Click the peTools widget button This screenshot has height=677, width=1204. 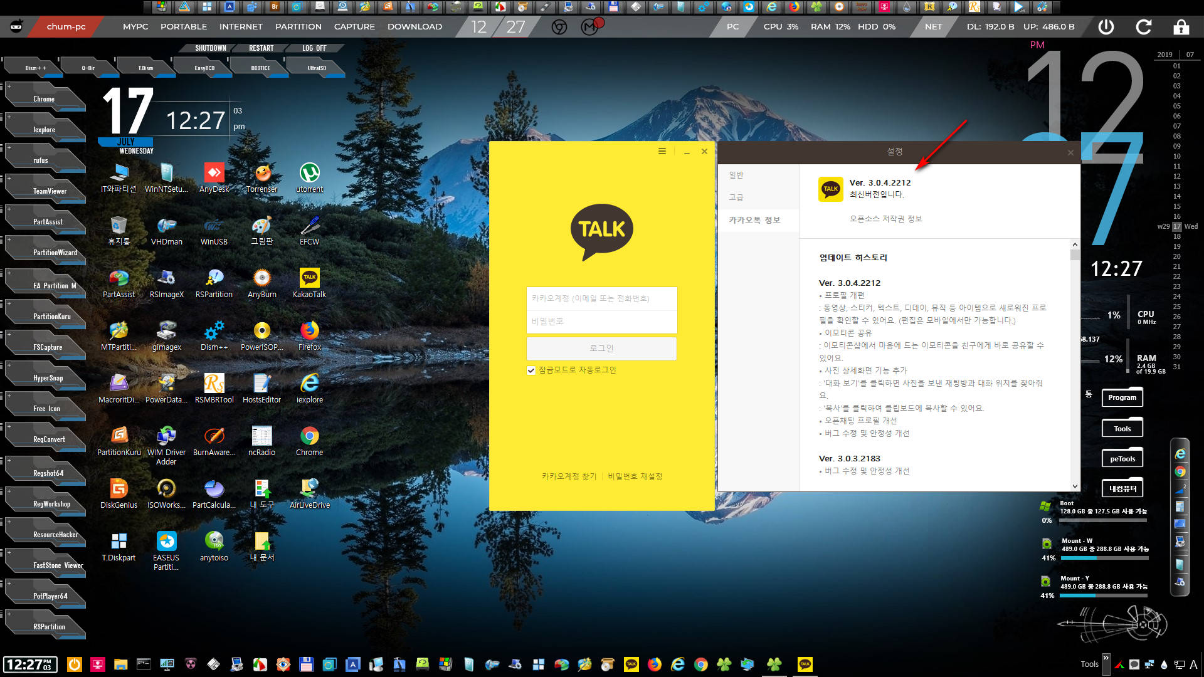click(x=1122, y=459)
